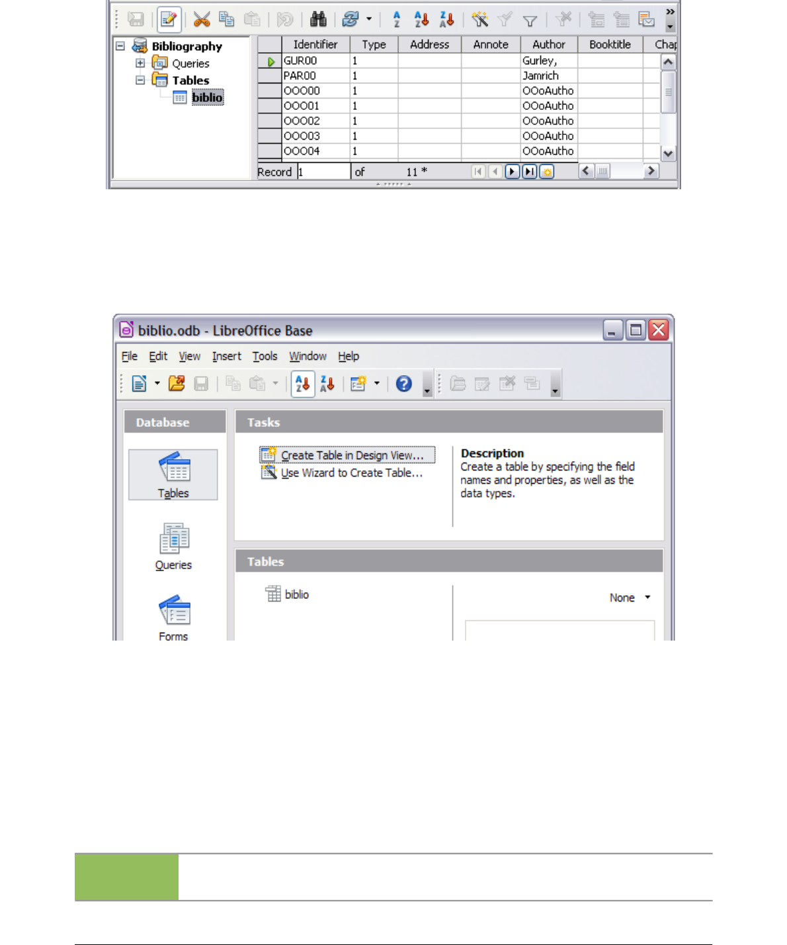
Task: Click the Standard Filter funnel icon
Action: tap(530, 21)
